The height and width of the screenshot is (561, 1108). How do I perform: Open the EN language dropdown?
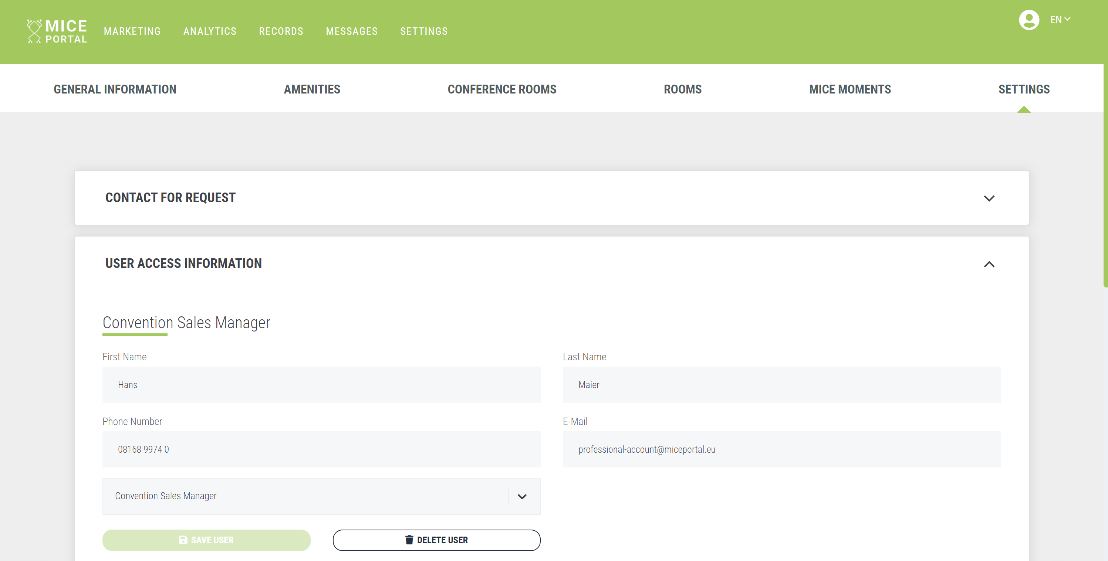pyautogui.click(x=1060, y=20)
